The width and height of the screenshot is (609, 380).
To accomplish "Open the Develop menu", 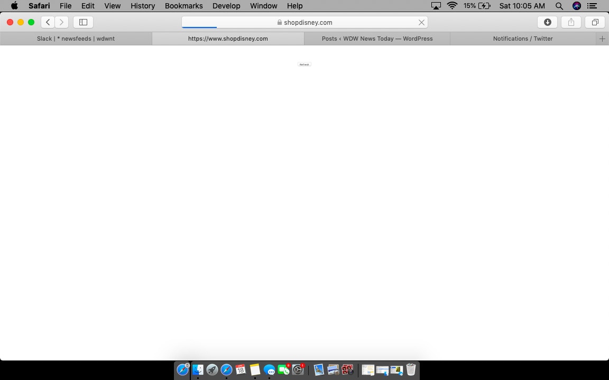I will tap(226, 6).
